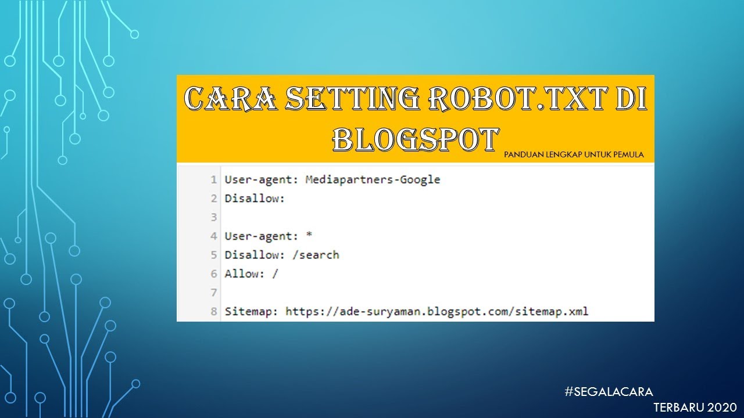Click the Sitemap URL line
This screenshot has height=418, width=744.
pos(407,311)
